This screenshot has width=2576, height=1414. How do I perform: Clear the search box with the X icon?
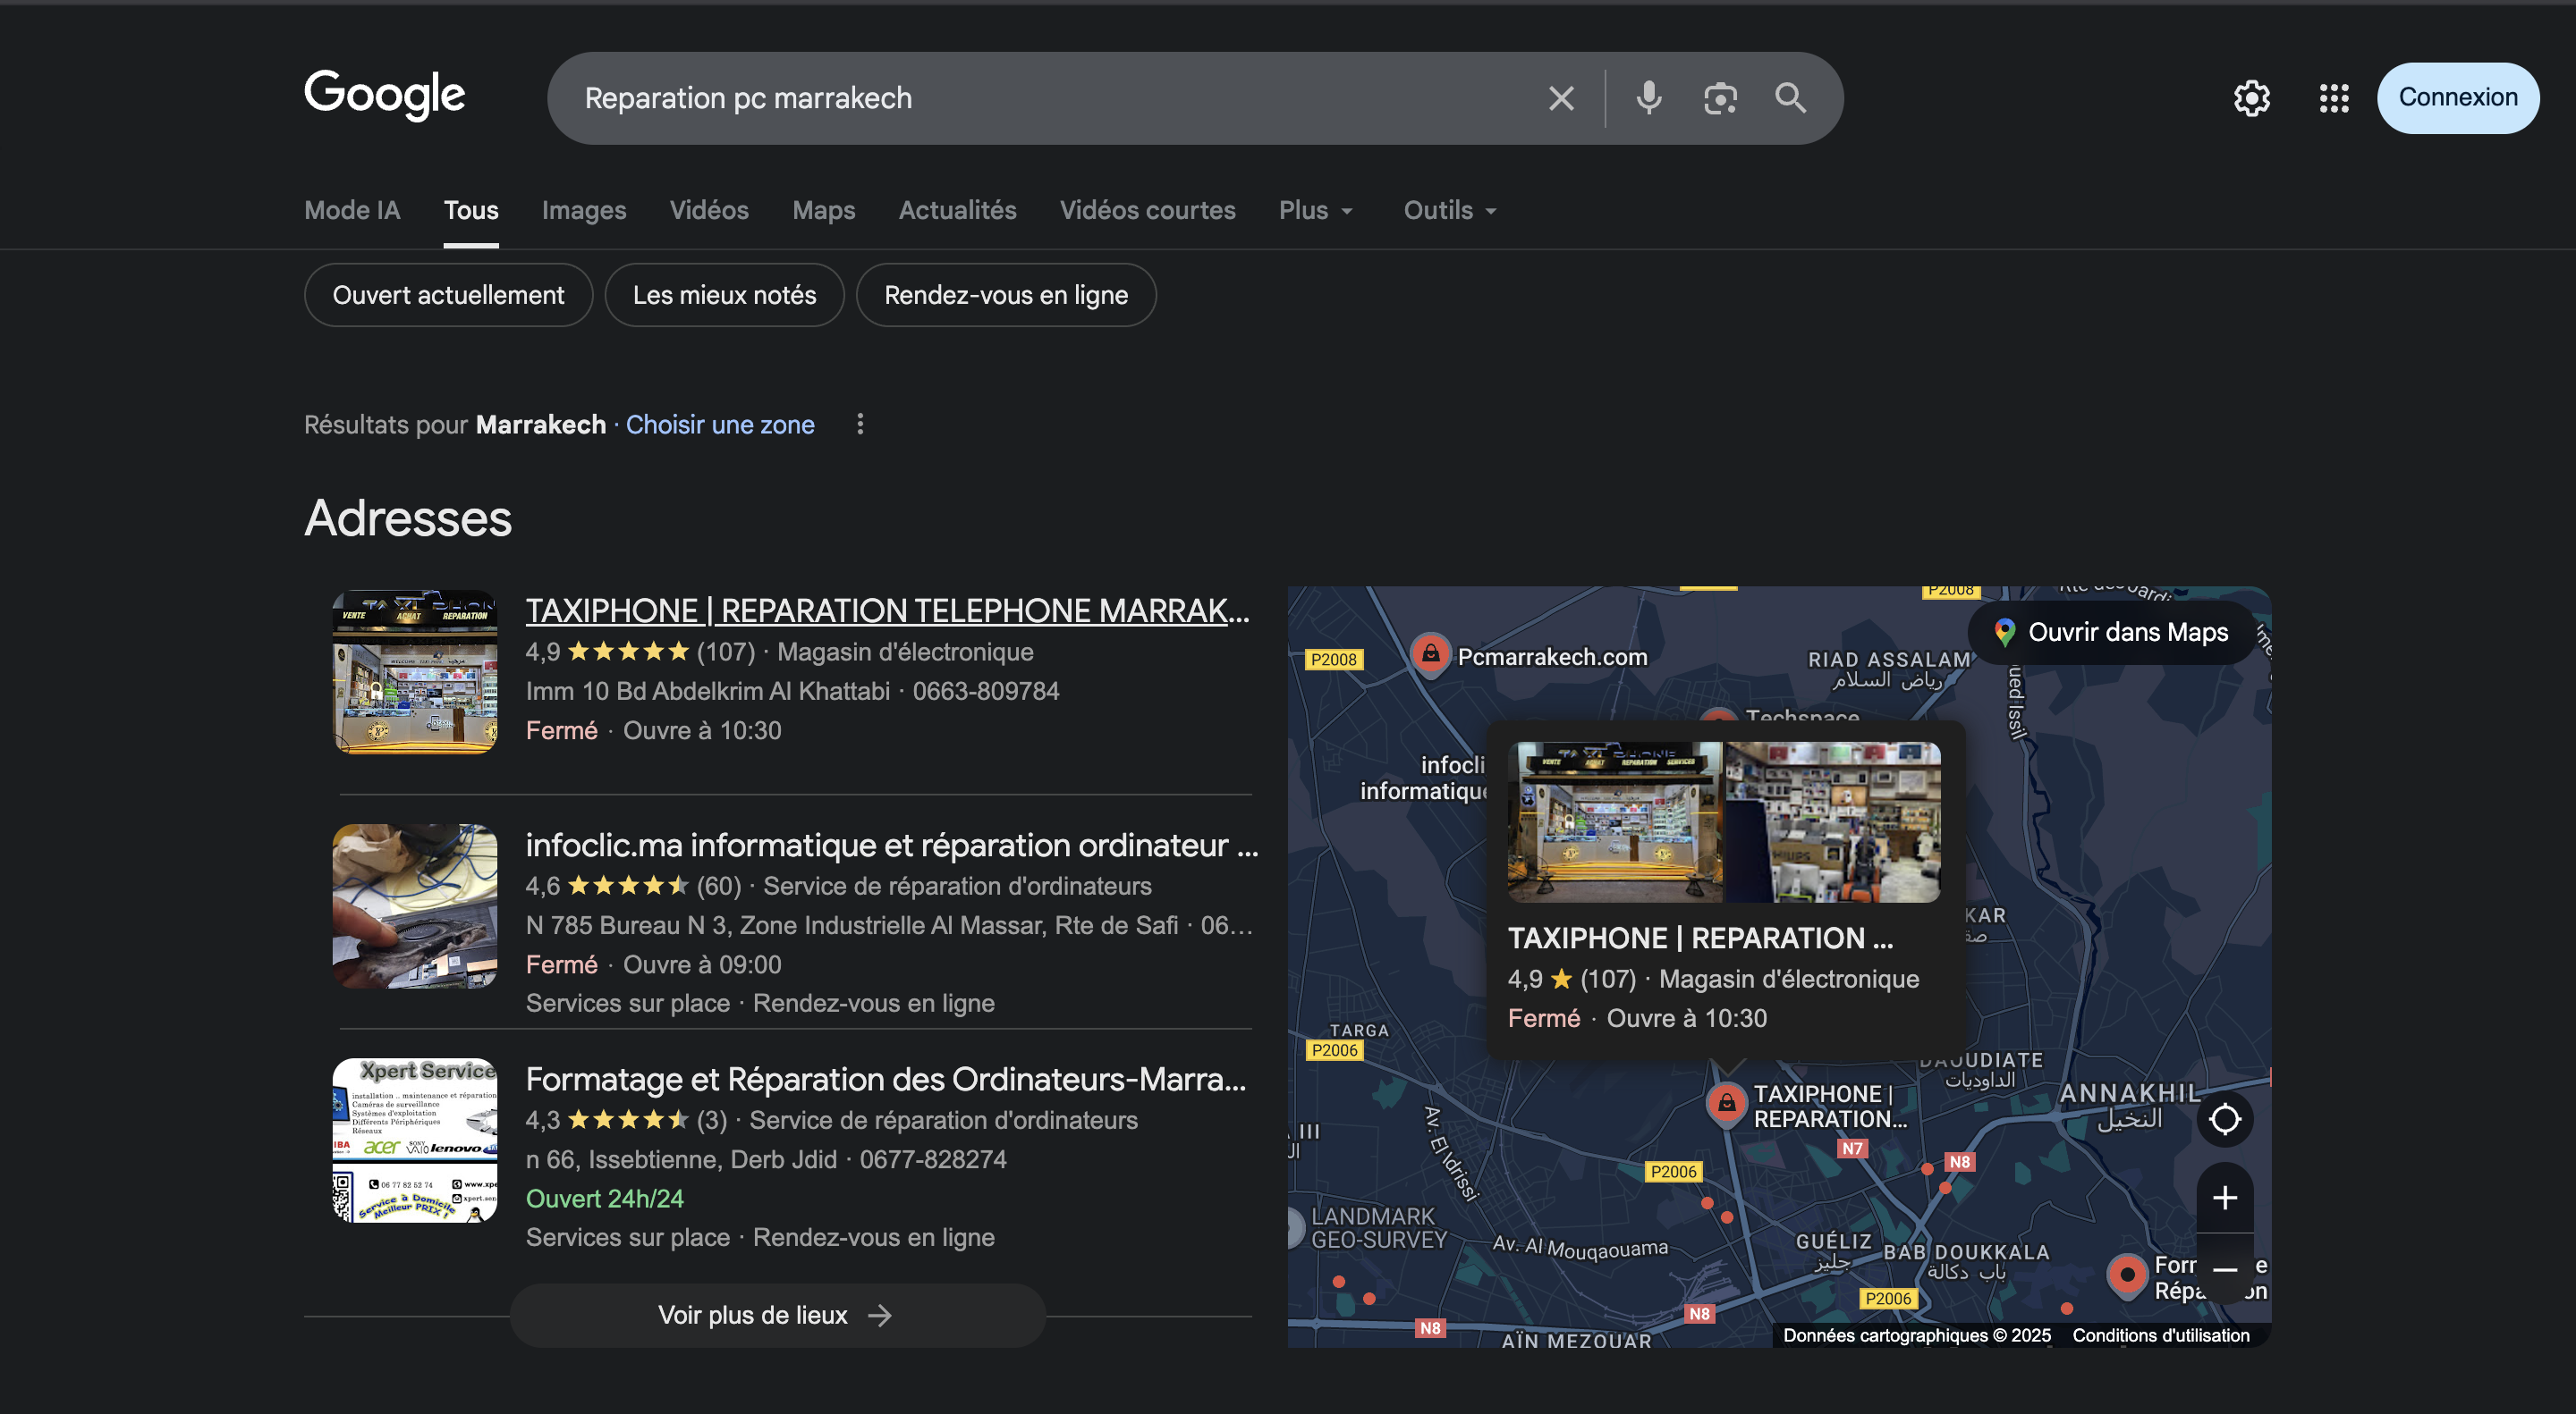tap(1561, 98)
